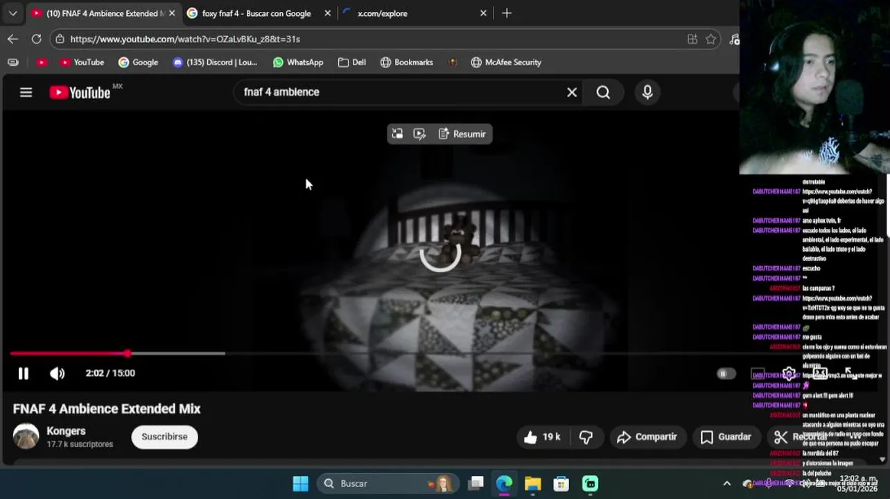The width and height of the screenshot is (890, 499).
Task: Go back in browser
Action: tap(12, 39)
